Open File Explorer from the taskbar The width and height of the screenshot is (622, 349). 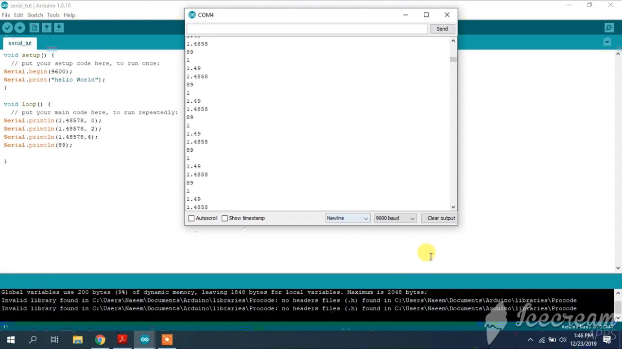click(x=78, y=340)
